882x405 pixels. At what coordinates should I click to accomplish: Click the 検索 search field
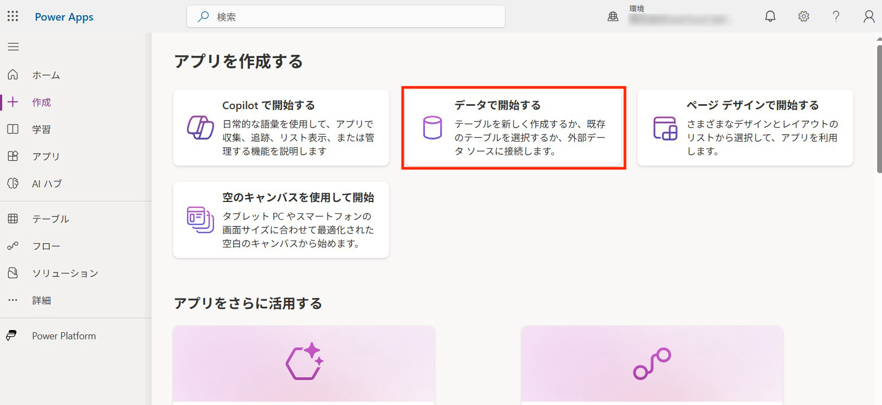[346, 17]
